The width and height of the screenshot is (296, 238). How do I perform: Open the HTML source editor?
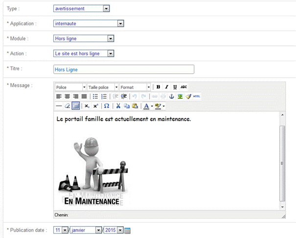pyautogui.click(x=197, y=96)
